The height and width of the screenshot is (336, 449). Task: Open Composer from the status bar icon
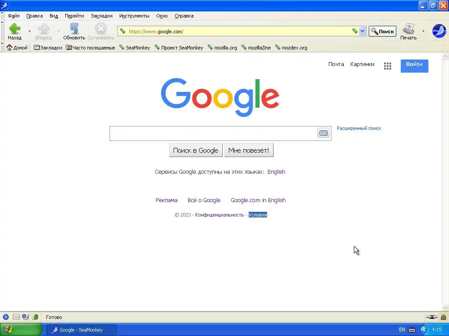point(26,317)
